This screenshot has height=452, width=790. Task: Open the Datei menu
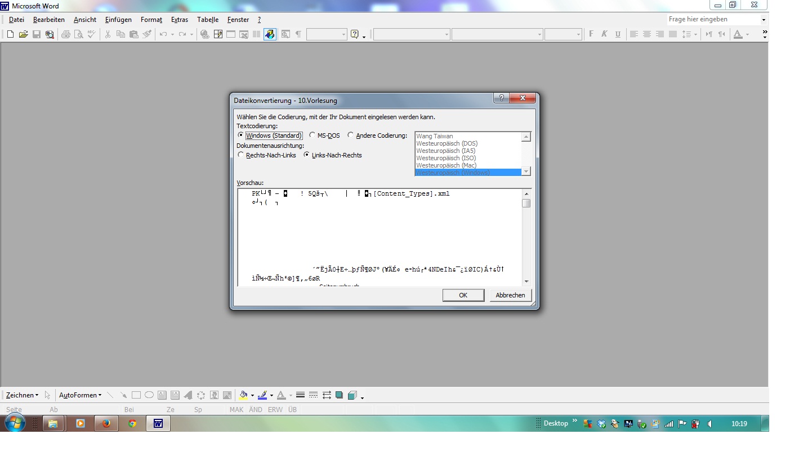[16, 20]
